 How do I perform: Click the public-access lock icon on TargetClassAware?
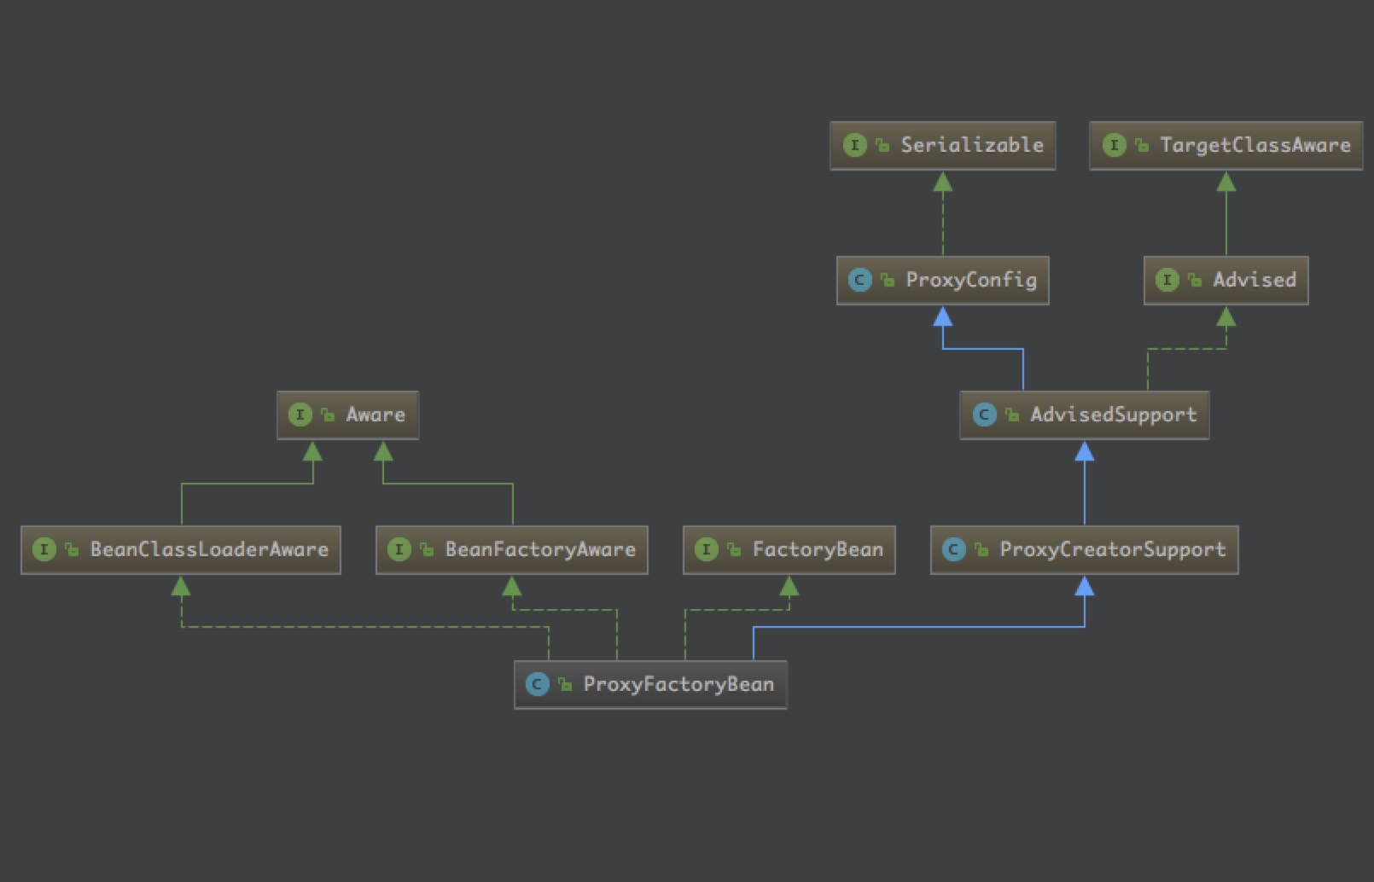coord(1143,146)
